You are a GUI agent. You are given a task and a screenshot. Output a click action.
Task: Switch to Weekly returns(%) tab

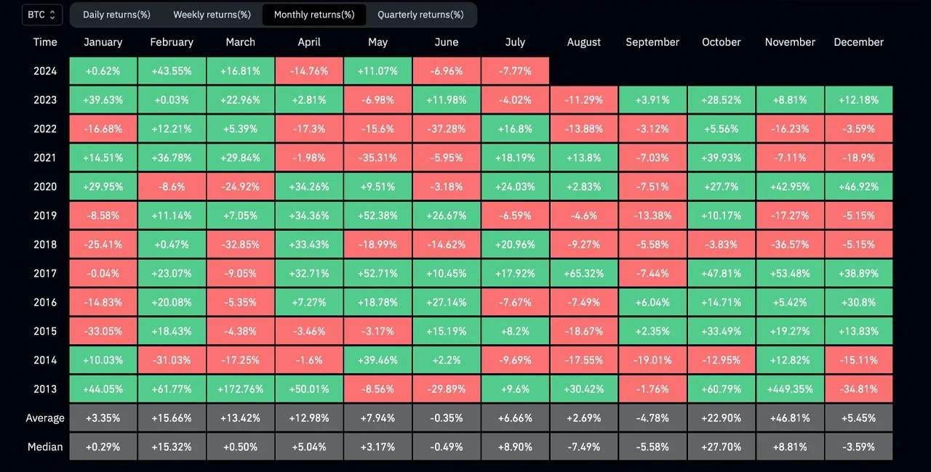212,15
